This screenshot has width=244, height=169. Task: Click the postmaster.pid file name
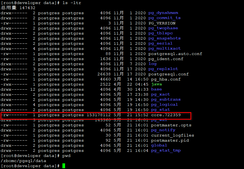[x=170, y=141]
